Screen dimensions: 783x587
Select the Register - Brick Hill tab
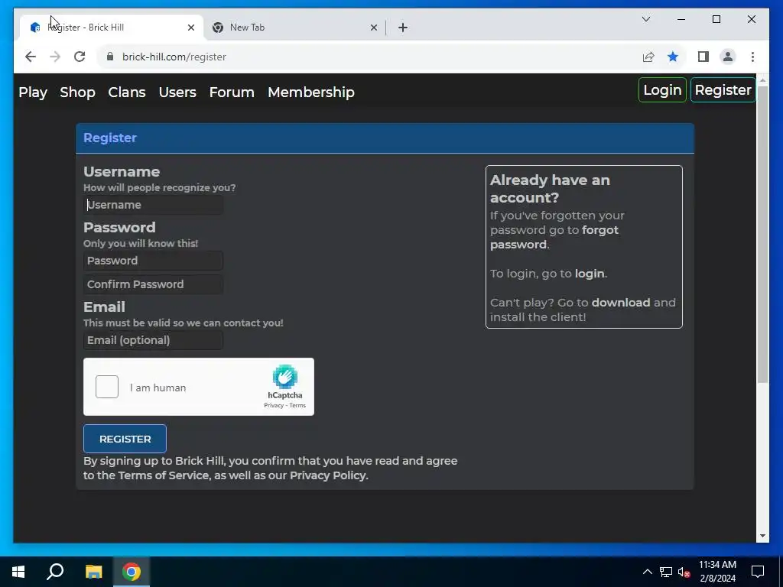point(112,28)
